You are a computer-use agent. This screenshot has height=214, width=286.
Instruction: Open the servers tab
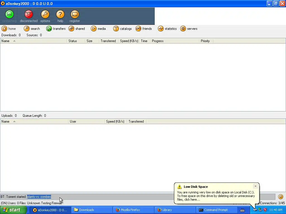(189, 29)
